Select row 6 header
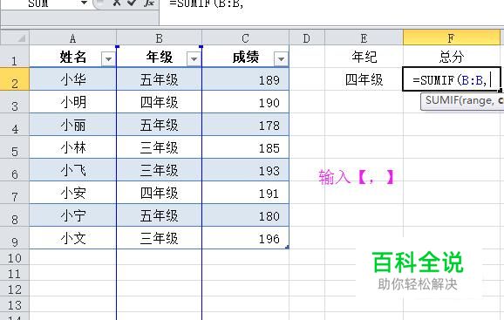The image size is (504, 320). (x=15, y=170)
